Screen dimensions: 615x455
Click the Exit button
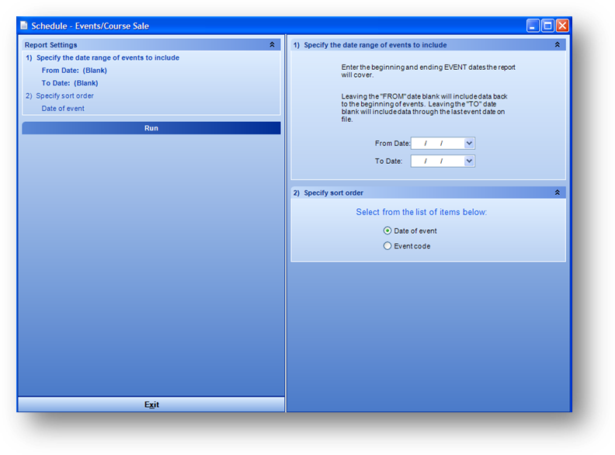click(151, 405)
